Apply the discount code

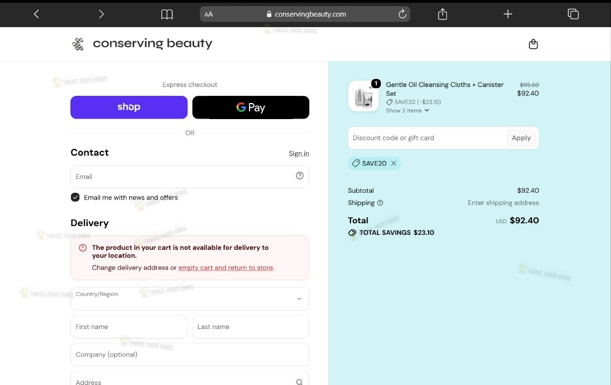click(x=521, y=138)
